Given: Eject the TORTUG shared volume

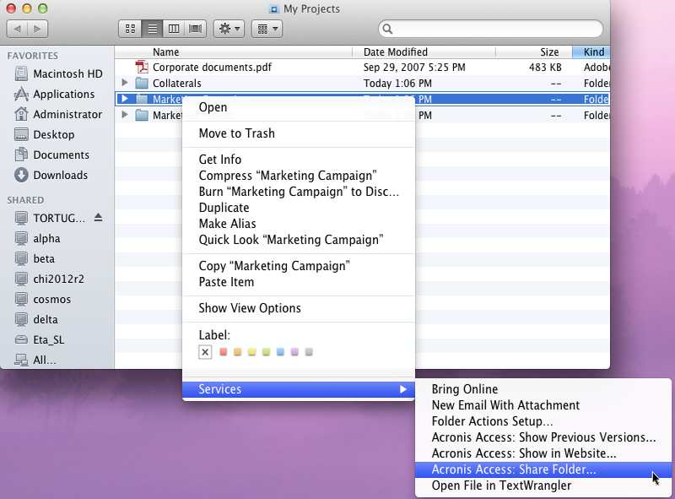Looking at the screenshot, I should click(x=98, y=218).
